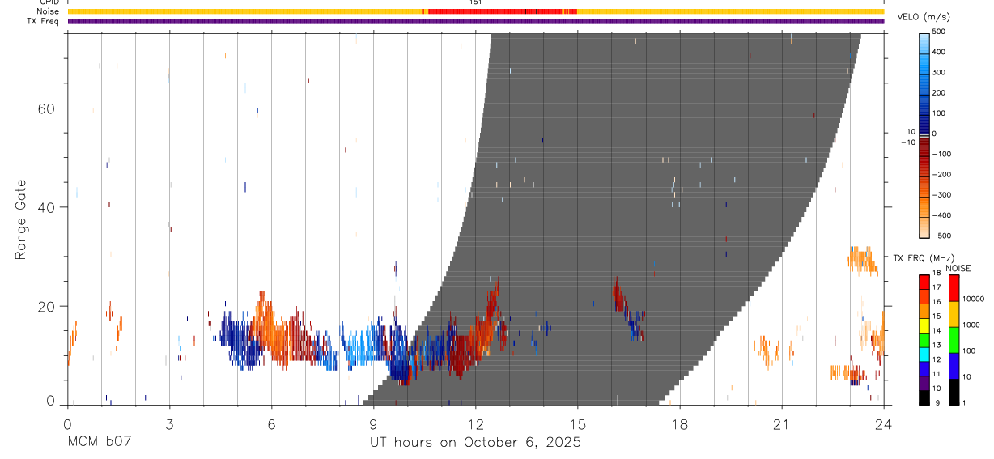Click the 'TX Freq' row label at top
Viewport: 994px width, 459px height.
pyautogui.click(x=45, y=21)
